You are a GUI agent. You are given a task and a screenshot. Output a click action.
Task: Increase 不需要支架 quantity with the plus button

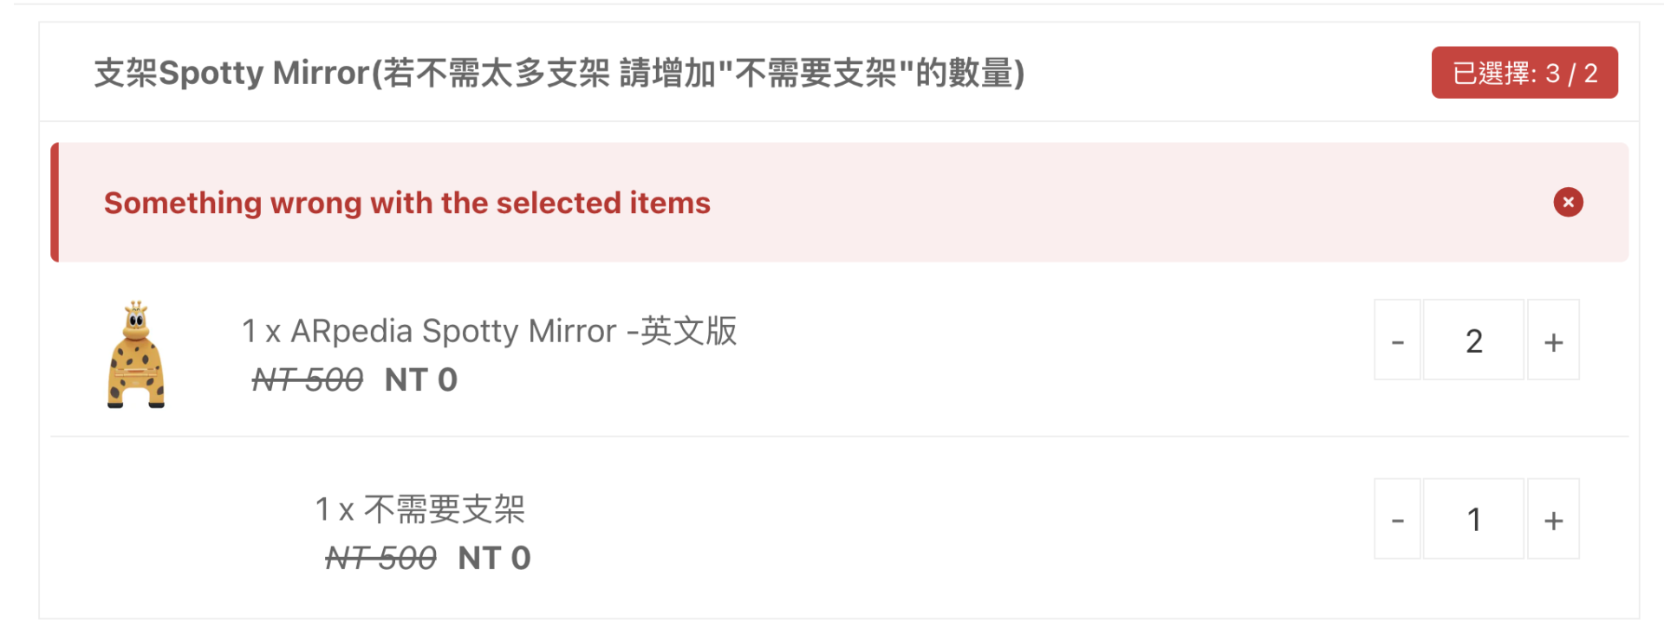pos(1553,518)
